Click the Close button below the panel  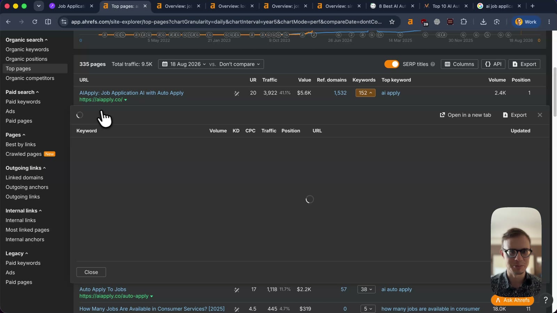91,272
